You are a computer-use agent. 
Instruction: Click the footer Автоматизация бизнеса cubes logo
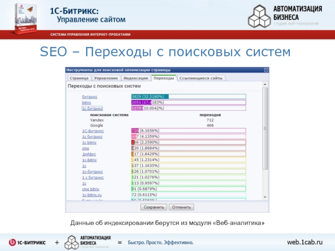[72, 242]
